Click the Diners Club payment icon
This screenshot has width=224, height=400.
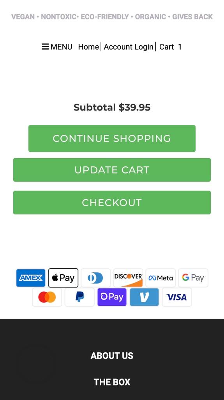coord(96,278)
